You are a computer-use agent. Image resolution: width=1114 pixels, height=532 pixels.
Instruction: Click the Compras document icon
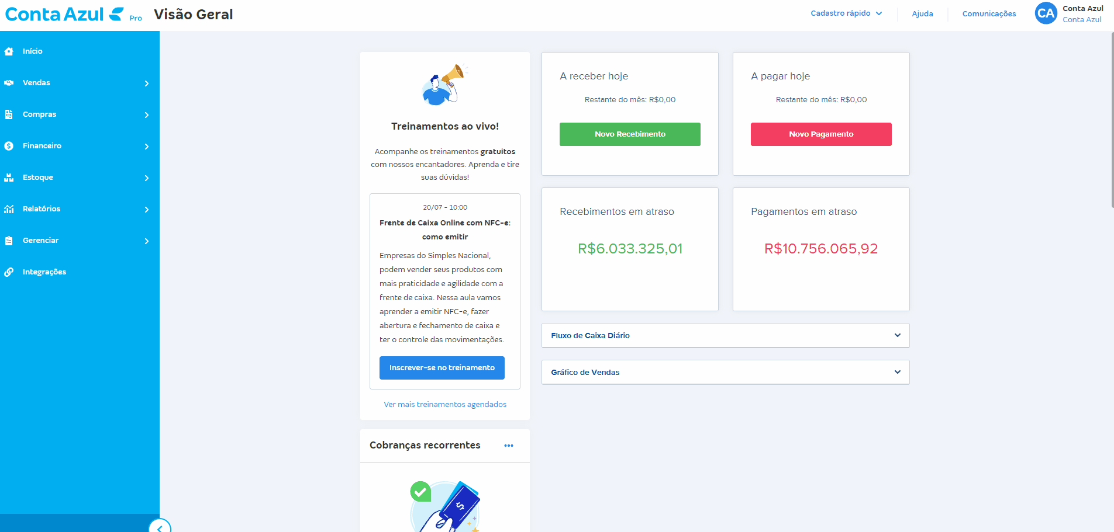coord(9,114)
